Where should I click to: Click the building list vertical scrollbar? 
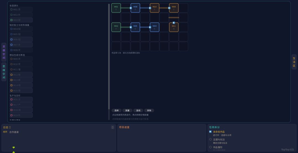point(109,57)
